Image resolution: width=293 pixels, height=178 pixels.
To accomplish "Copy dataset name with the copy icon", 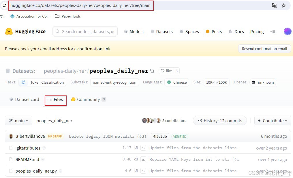I will click(x=152, y=71).
